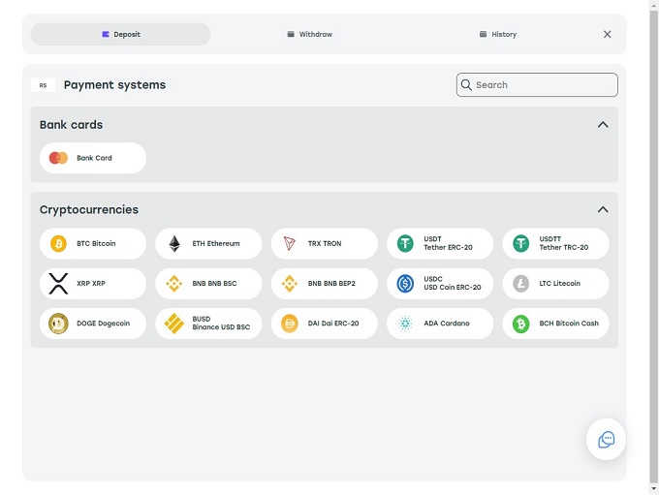This screenshot has width=659, height=495.
Task: Collapse the Cryptocurrencies section
Action: (x=603, y=210)
